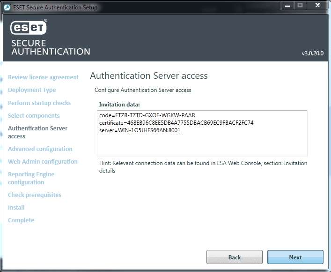
Task: Click the version number v3.0.20.0
Action: [312, 53]
